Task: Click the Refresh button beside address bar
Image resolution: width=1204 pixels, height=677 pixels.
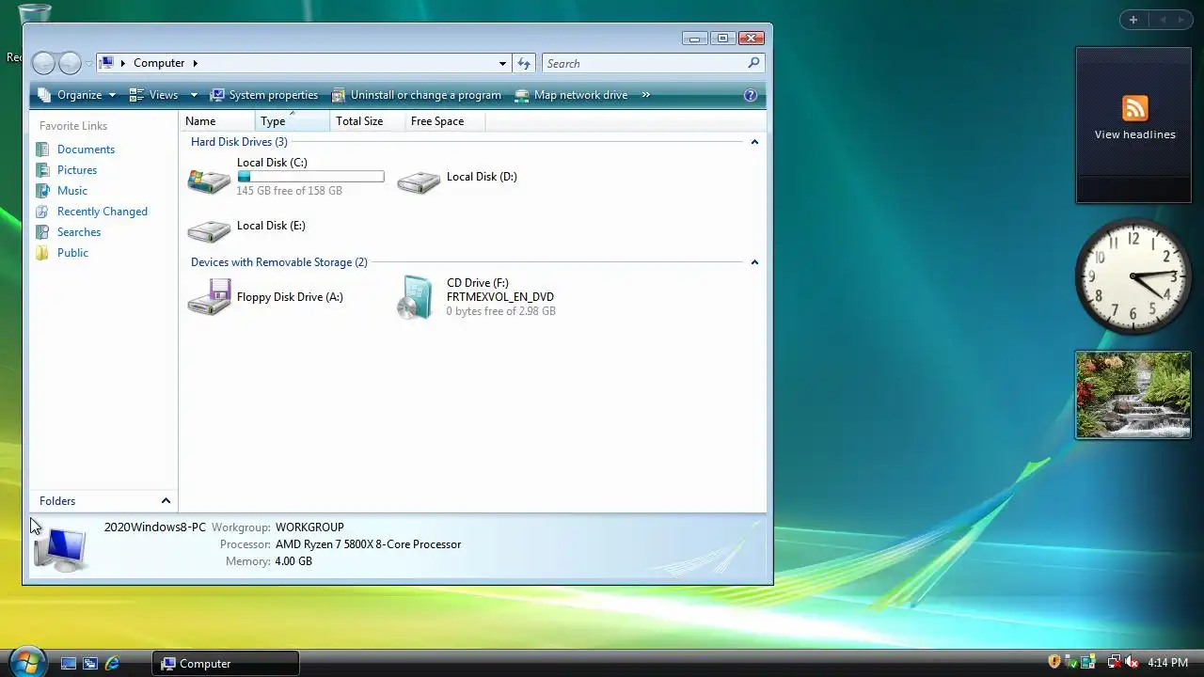Action: tap(524, 63)
